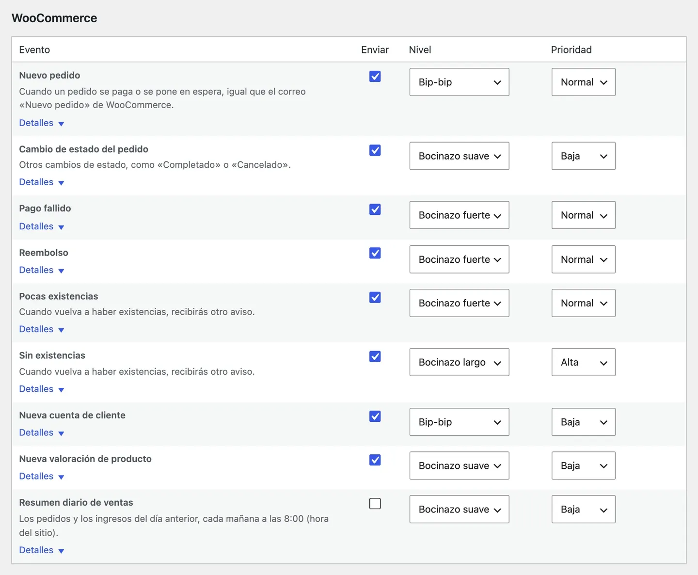Uncheck Enviar for Cambio de estado del pedido

(375, 150)
